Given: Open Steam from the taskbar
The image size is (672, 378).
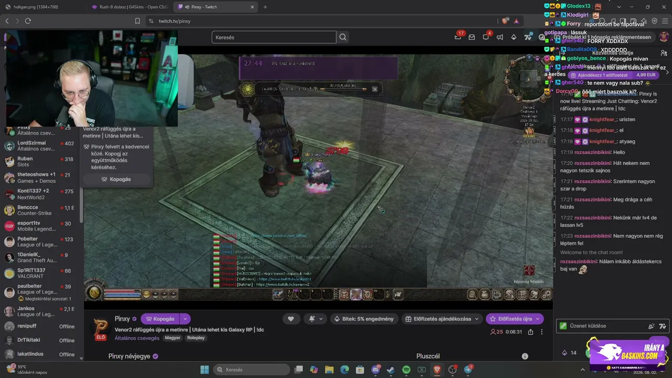Looking at the screenshot, I should click(391, 370).
